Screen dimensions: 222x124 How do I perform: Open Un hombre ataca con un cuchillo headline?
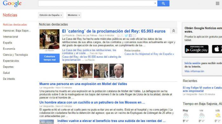click(92, 103)
